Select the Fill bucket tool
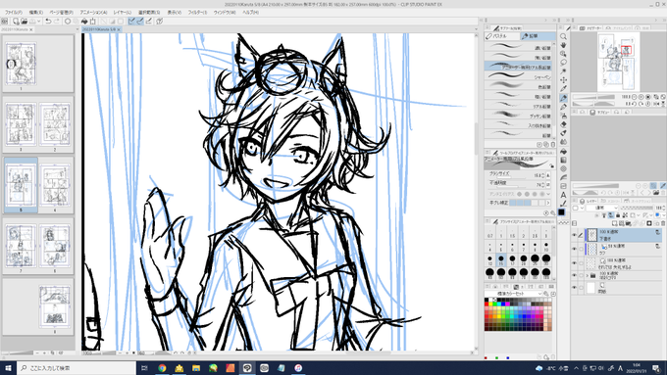Screen dimensions: 667x375 563,151
